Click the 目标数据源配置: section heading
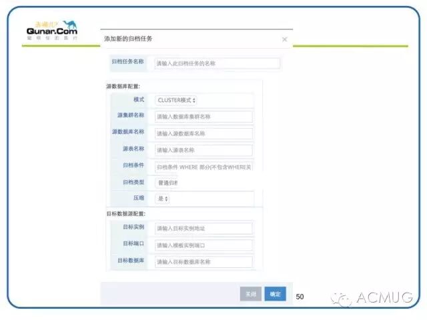Screen dimensions: 427x320 click(126, 214)
